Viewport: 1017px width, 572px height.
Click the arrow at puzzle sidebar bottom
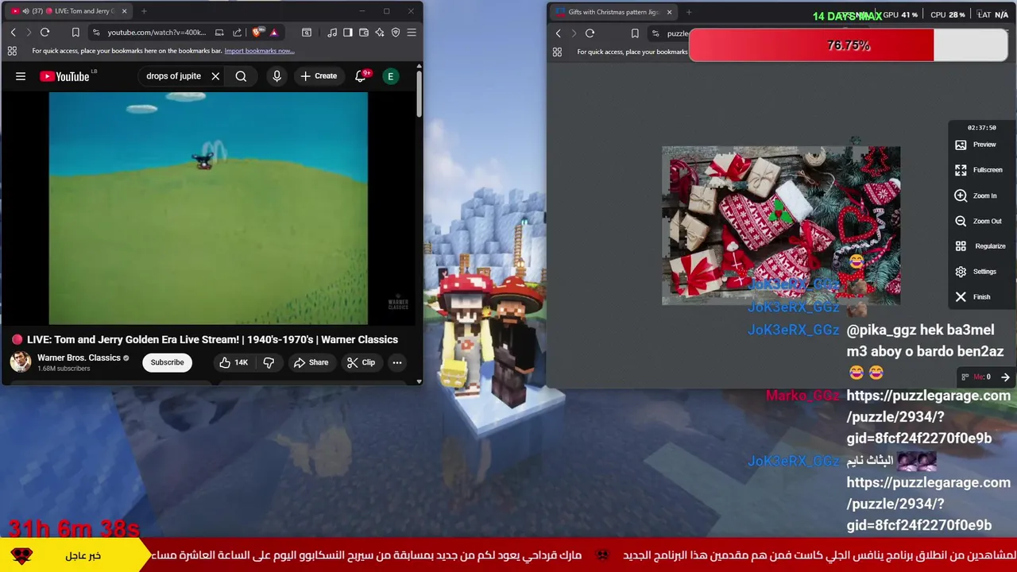pos(1005,377)
